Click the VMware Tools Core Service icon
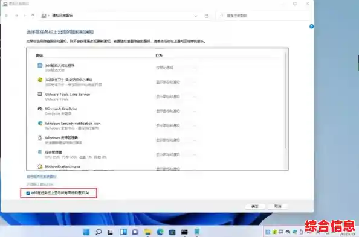359x237 pixels. coord(40,94)
